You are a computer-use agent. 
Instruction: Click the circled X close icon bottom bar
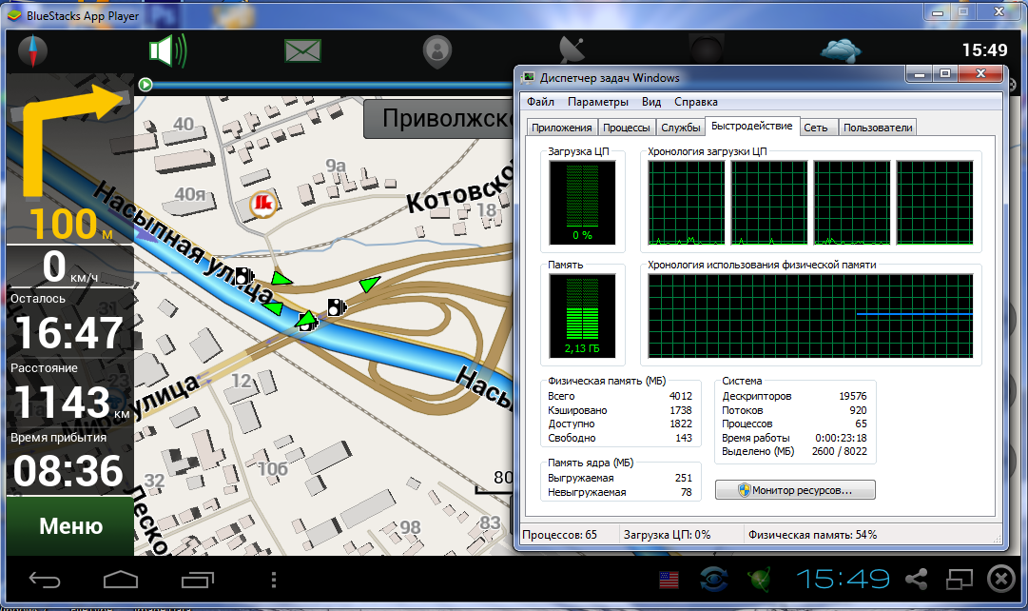(x=1001, y=579)
